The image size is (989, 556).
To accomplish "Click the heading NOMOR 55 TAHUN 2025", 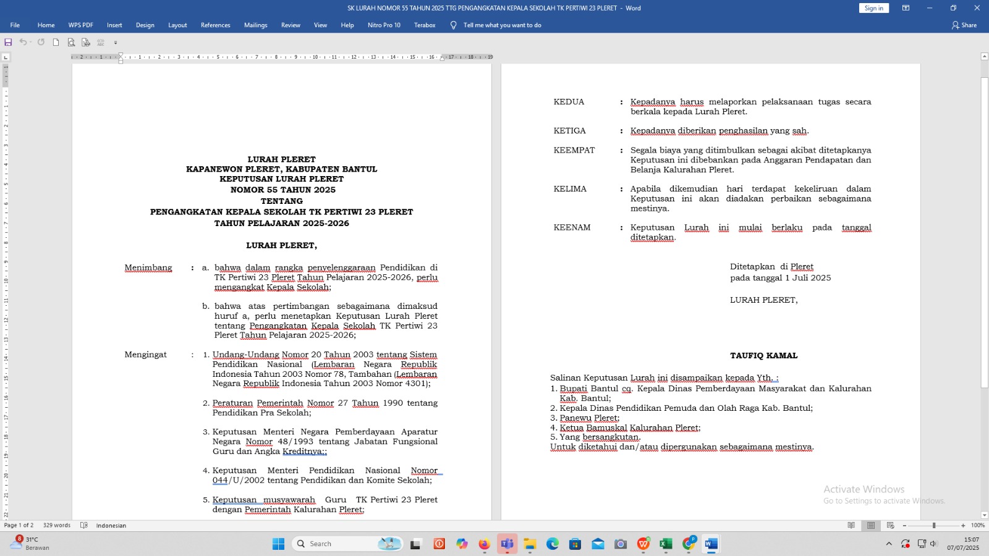I will [283, 190].
